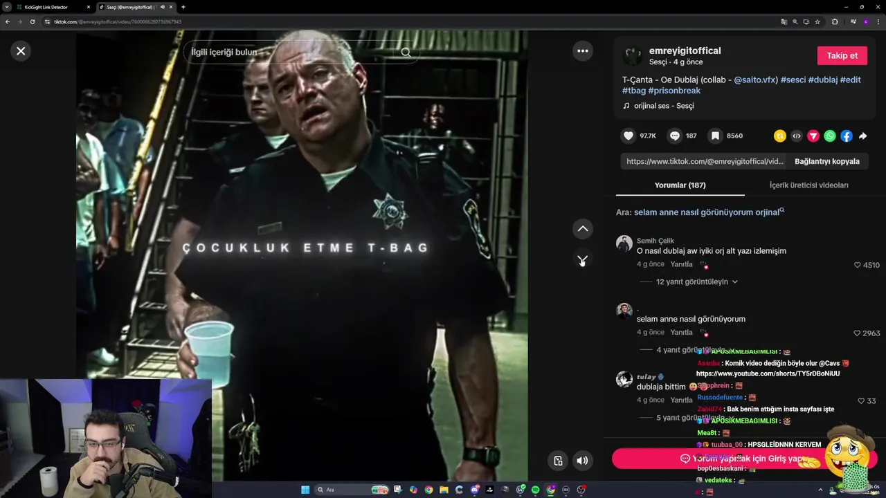886x498 pixels.
Task: Open a new browser tab
Action: [x=183, y=7]
